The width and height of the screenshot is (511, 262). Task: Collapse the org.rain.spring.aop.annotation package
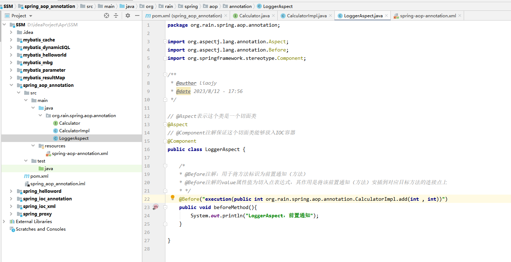(x=40, y=116)
